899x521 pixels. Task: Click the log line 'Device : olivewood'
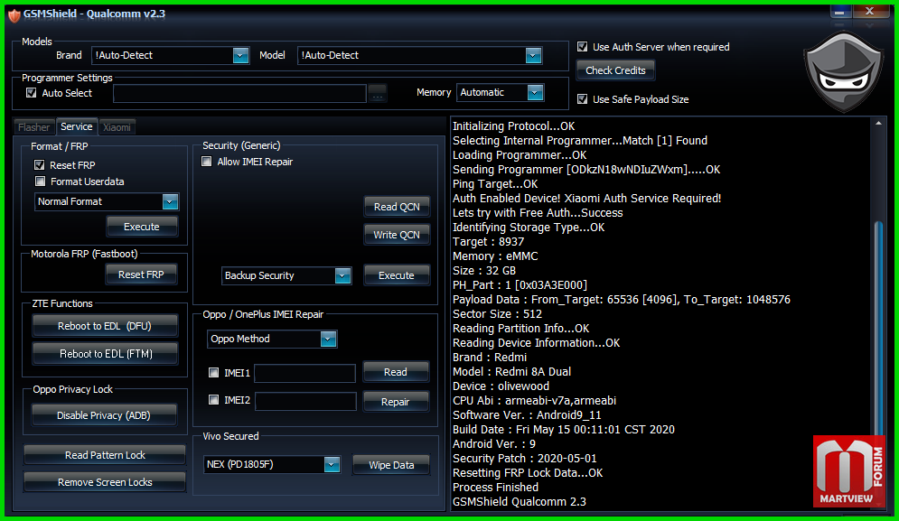click(x=501, y=386)
